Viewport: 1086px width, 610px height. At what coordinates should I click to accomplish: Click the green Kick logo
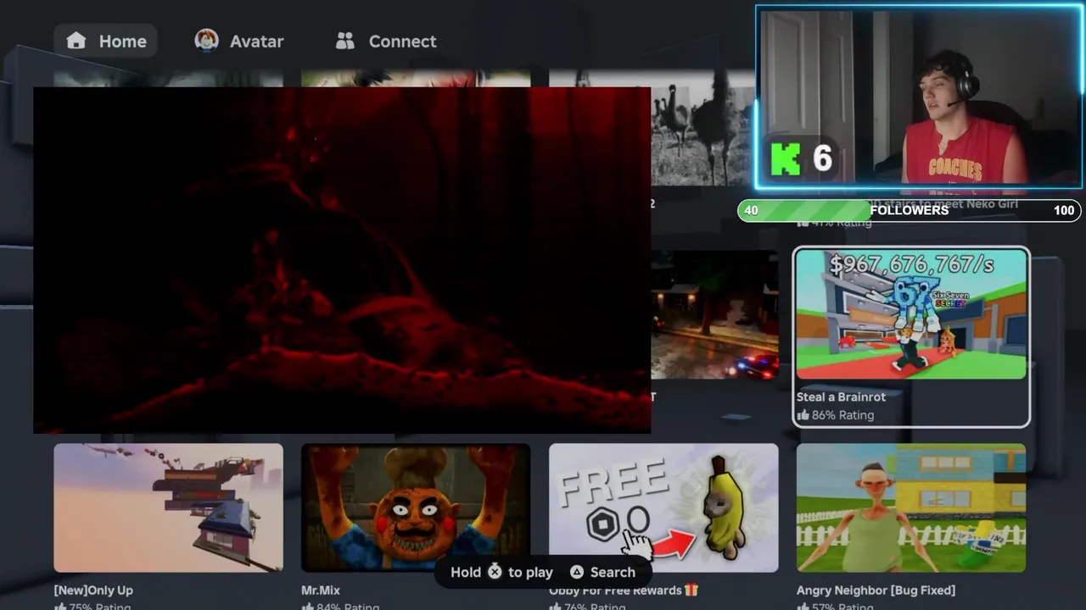pos(786,159)
